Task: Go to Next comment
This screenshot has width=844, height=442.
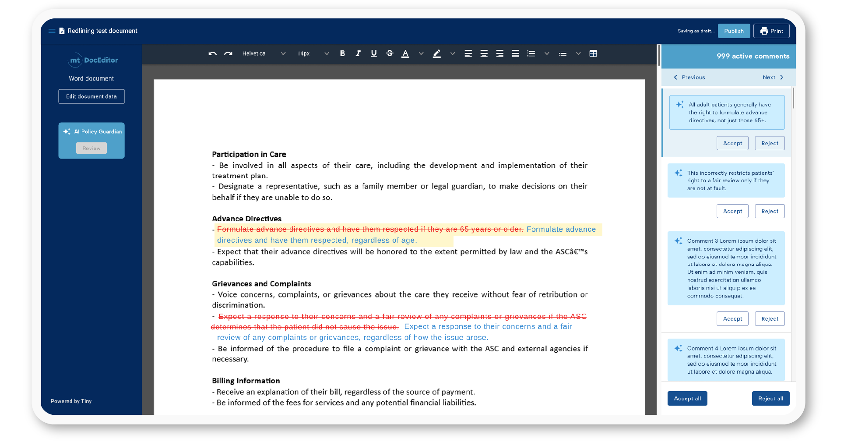Action: coord(773,78)
